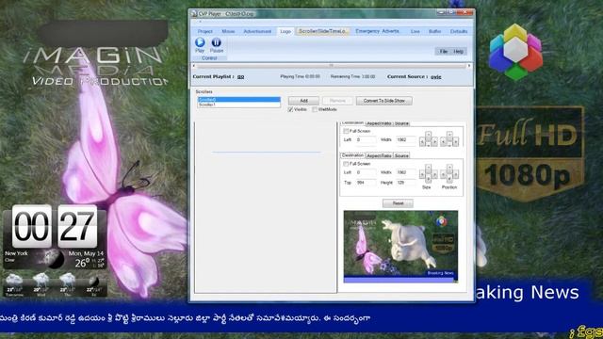Click the desktop flip clock widget

[x=55, y=227]
